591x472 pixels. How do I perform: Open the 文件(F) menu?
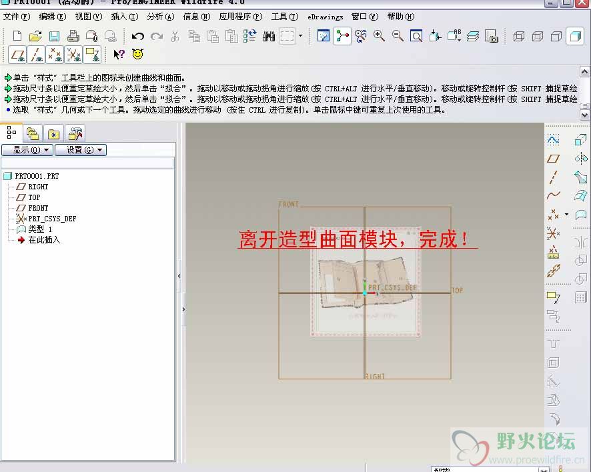17,17
